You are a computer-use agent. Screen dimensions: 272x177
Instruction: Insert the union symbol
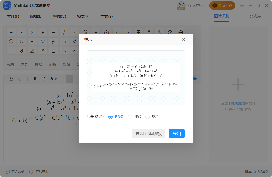coord(21,41)
